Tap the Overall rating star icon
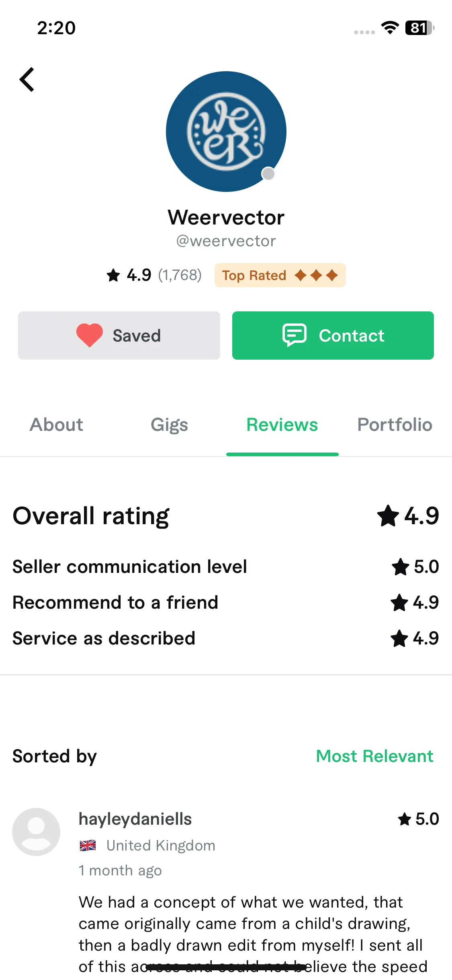Screen dimensions: 452x980 tap(388, 516)
